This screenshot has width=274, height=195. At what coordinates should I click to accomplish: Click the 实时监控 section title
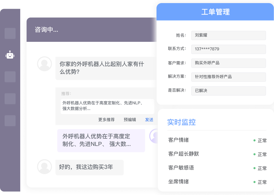click(x=181, y=122)
